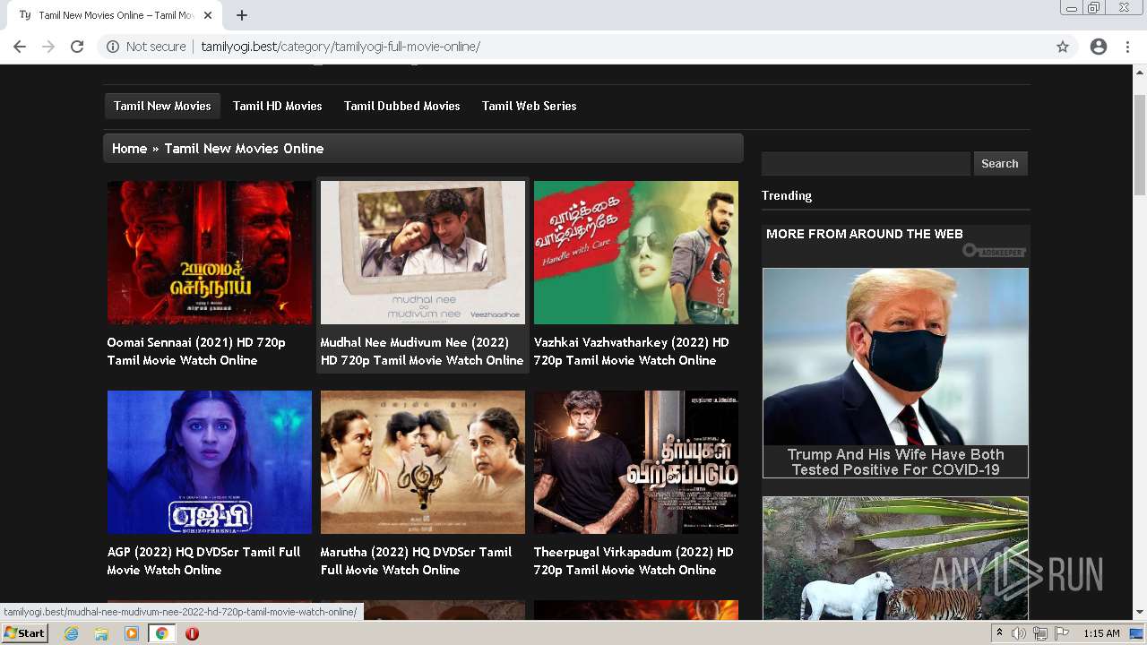
Task: Open the Tamil HD Movies menu item
Action: [278, 106]
